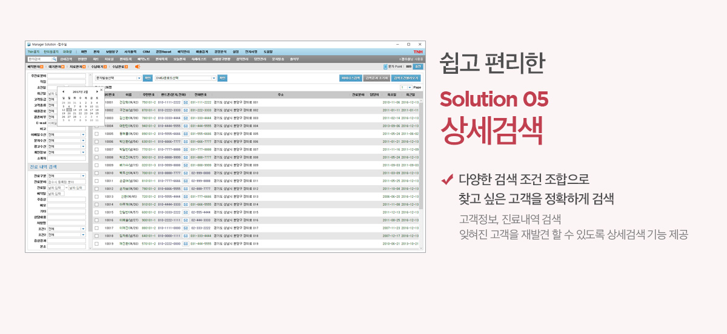Viewport: 727px width, 334px height.
Task: Open the 진료구분 dropdown
Action: (67, 176)
